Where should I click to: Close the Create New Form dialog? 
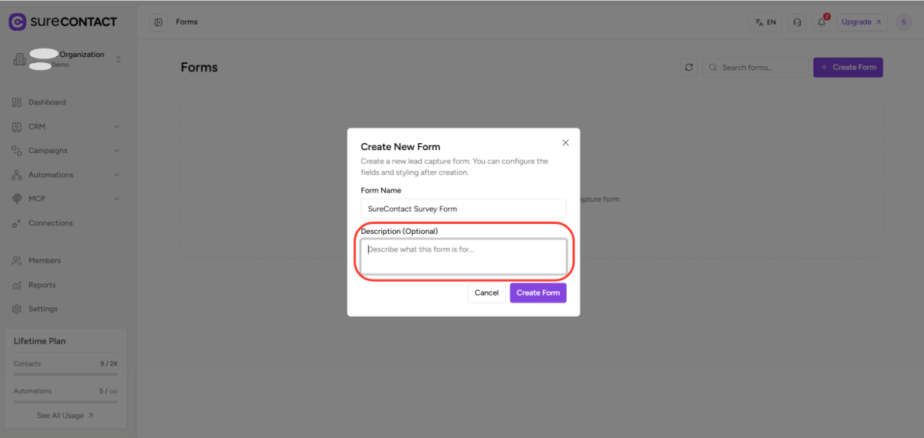[x=565, y=143]
